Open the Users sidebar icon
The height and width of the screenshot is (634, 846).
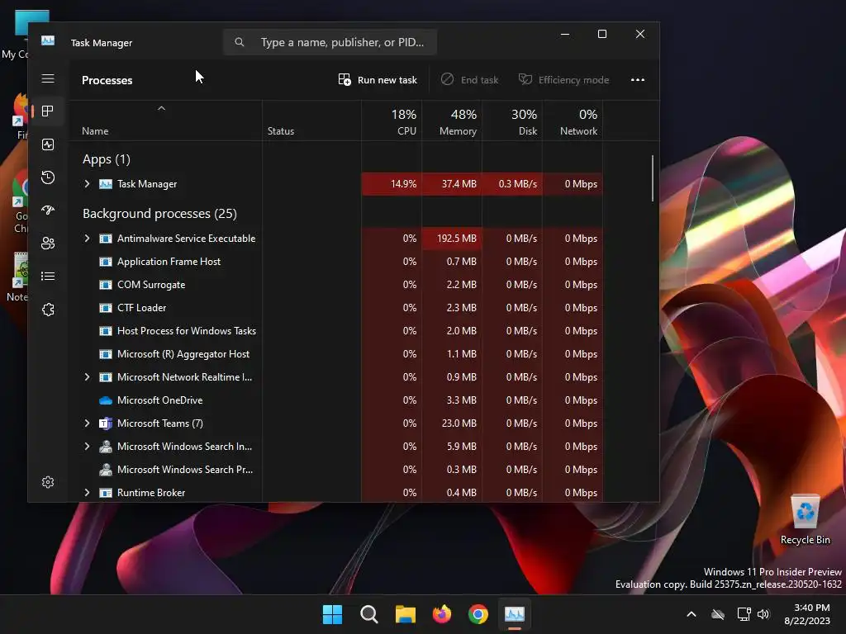click(48, 244)
